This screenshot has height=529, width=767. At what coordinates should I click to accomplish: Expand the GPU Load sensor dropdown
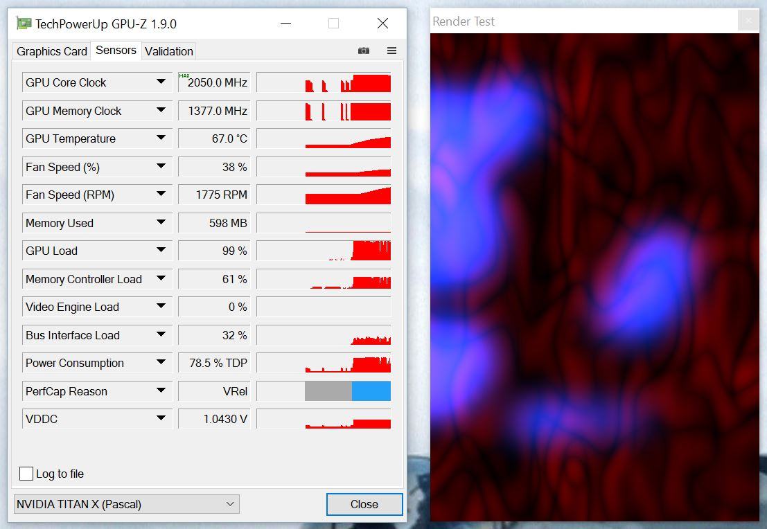(x=161, y=250)
